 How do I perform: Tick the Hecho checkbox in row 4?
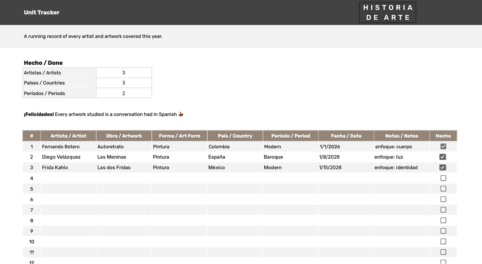pyautogui.click(x=443, y=178)
